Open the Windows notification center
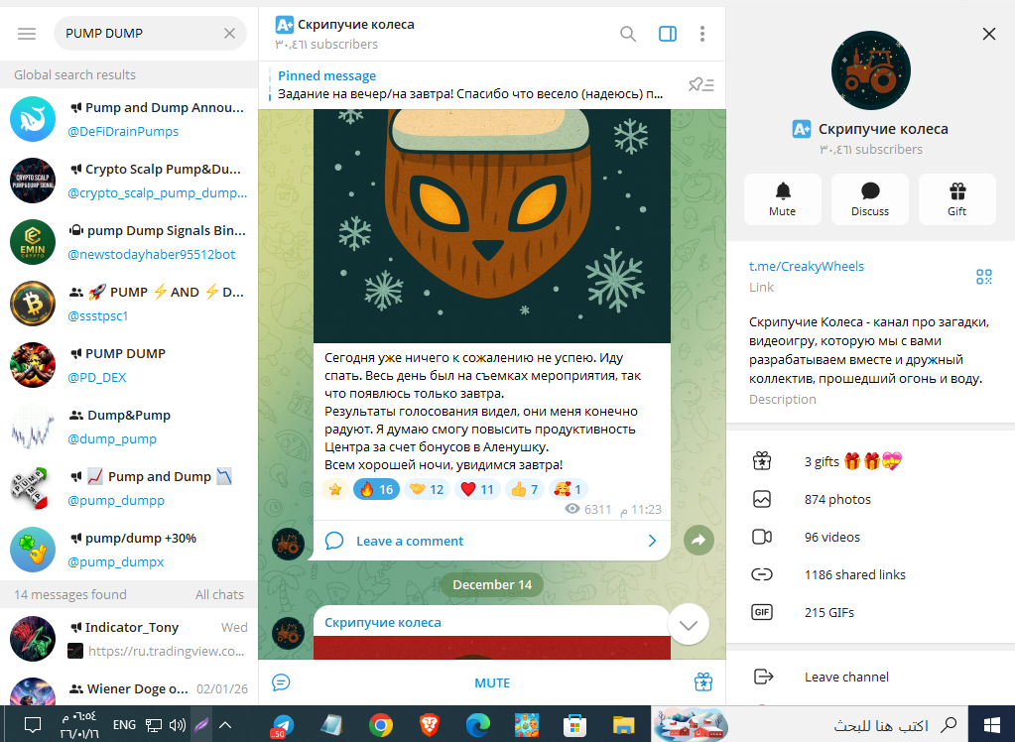Image resolution: width=1015 pixels, height=742 pixels. (x=33, y=724)
